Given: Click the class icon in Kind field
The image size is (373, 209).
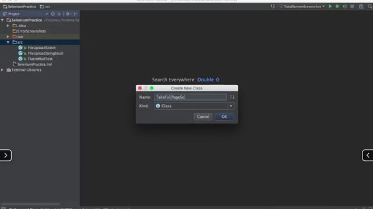Looking at the screenshot, I should [158, 106].
